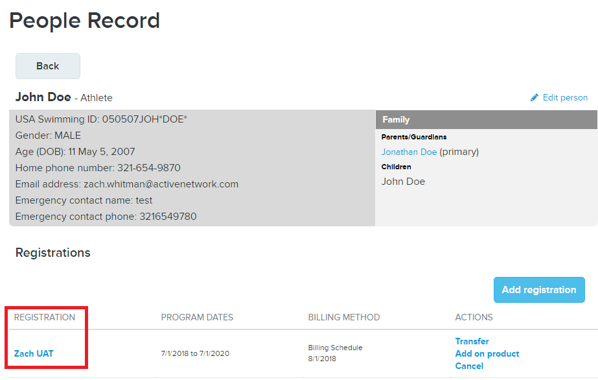Click the USA Swimming ID line
598x380 pixels.
click(x=101, y=119)
